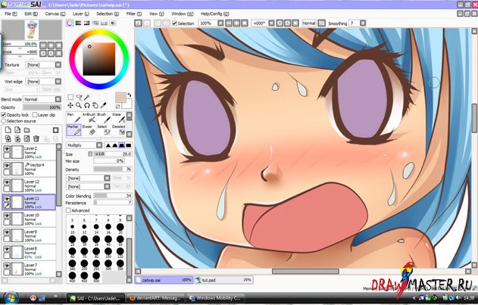Open the Filter menu

click(134, 14)
